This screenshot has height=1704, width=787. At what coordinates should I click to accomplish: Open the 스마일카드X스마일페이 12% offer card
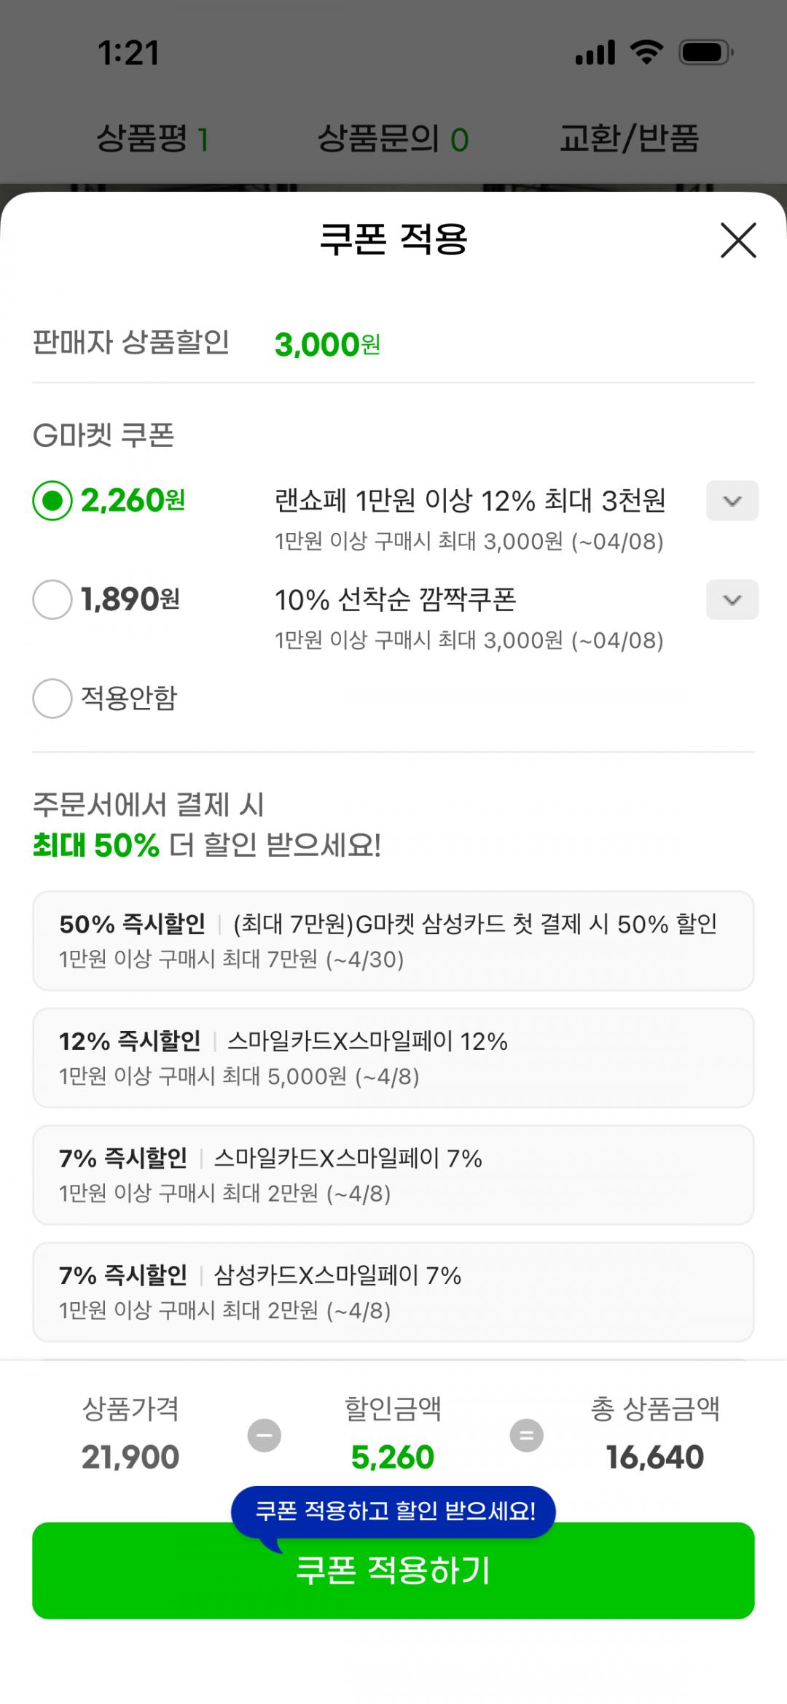tap(393, 1058)
